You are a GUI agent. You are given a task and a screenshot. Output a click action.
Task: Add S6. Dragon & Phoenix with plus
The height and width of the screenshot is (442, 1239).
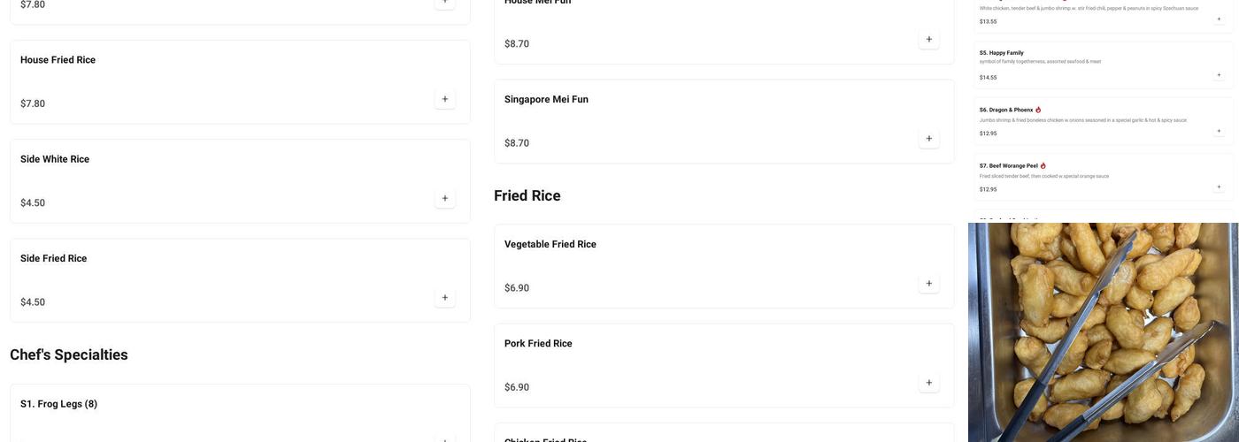click(1219, 131)
